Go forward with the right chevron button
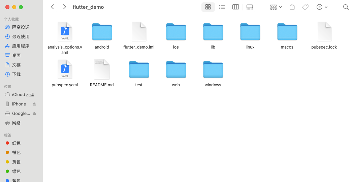The height and width of the screenshot is (182, 353). [65, 7]
